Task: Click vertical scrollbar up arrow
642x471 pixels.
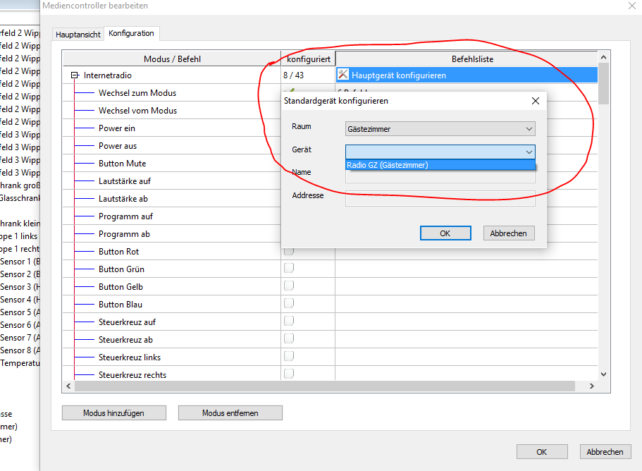Action: (x=603, y=57)
